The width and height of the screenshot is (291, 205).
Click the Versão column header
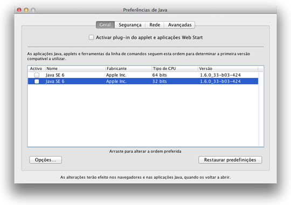[228, 69]
